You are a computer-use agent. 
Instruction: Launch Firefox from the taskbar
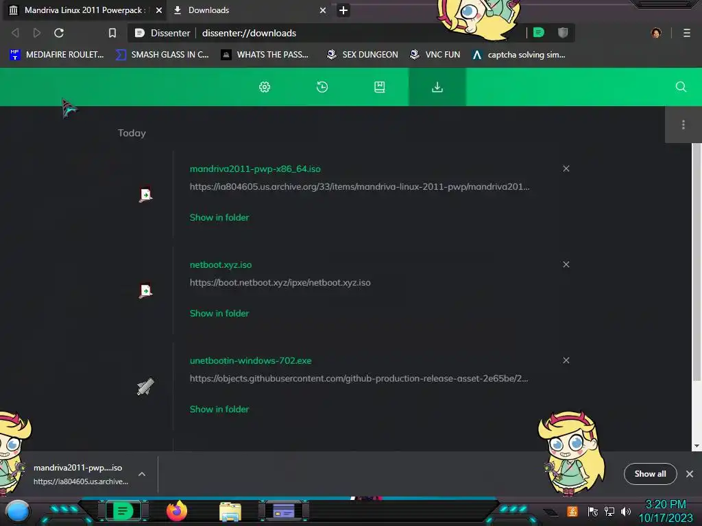177,511
